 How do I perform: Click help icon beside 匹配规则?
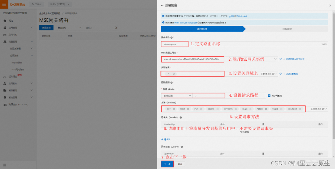click(172, 82)
